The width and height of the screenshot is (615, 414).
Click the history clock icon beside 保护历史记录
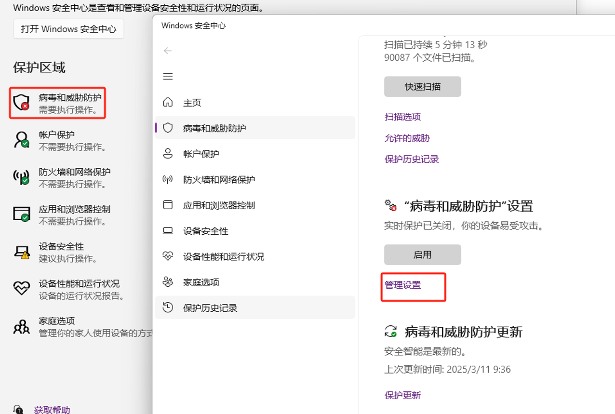pos(168,307)
